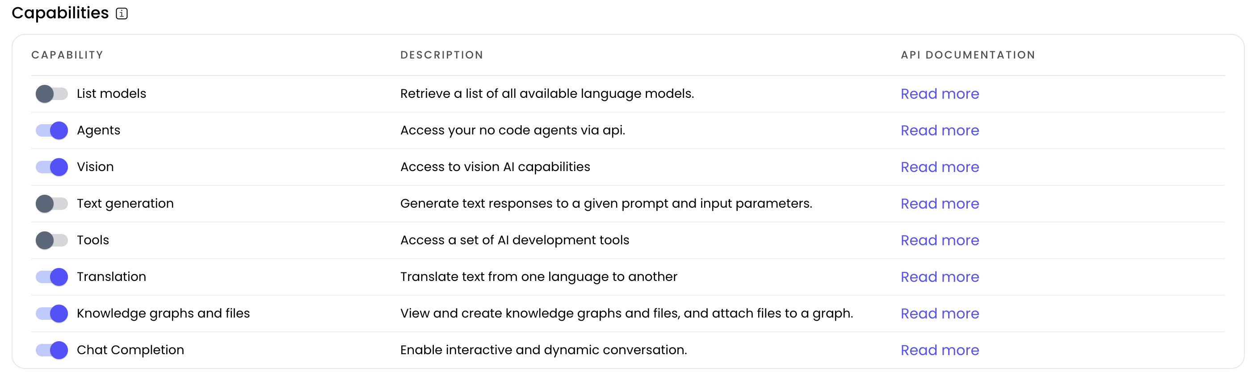Disable the Translation toggle
The width and height of the screenshot is (1260, 385).
[52, 277]
